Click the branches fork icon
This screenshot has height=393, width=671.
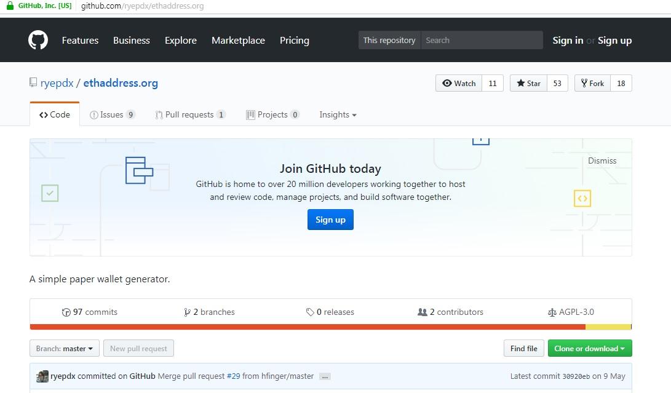[187, 312]
